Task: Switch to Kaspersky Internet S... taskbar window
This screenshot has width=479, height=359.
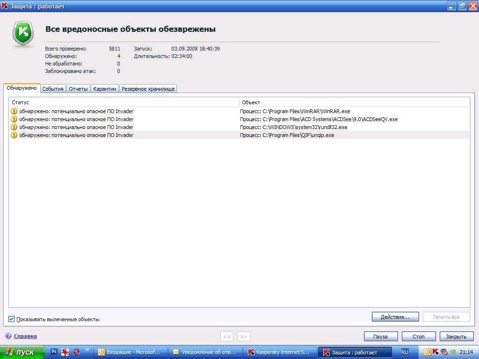Action: point(280,352)
